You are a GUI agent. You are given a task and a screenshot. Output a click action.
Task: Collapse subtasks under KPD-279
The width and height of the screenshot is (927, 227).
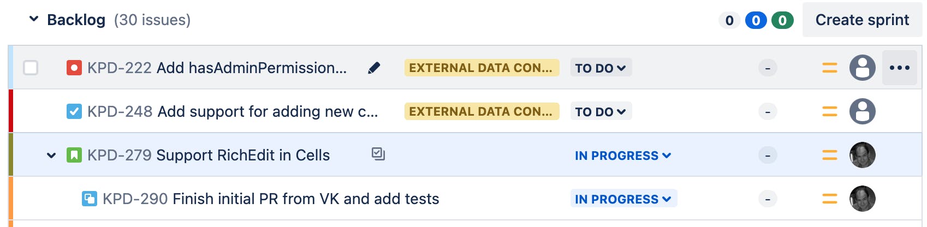tap(51, 156)
